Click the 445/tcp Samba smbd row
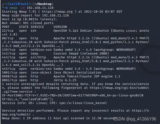The image size is (160, 124). pyautogui.click(x=69, y=69)
